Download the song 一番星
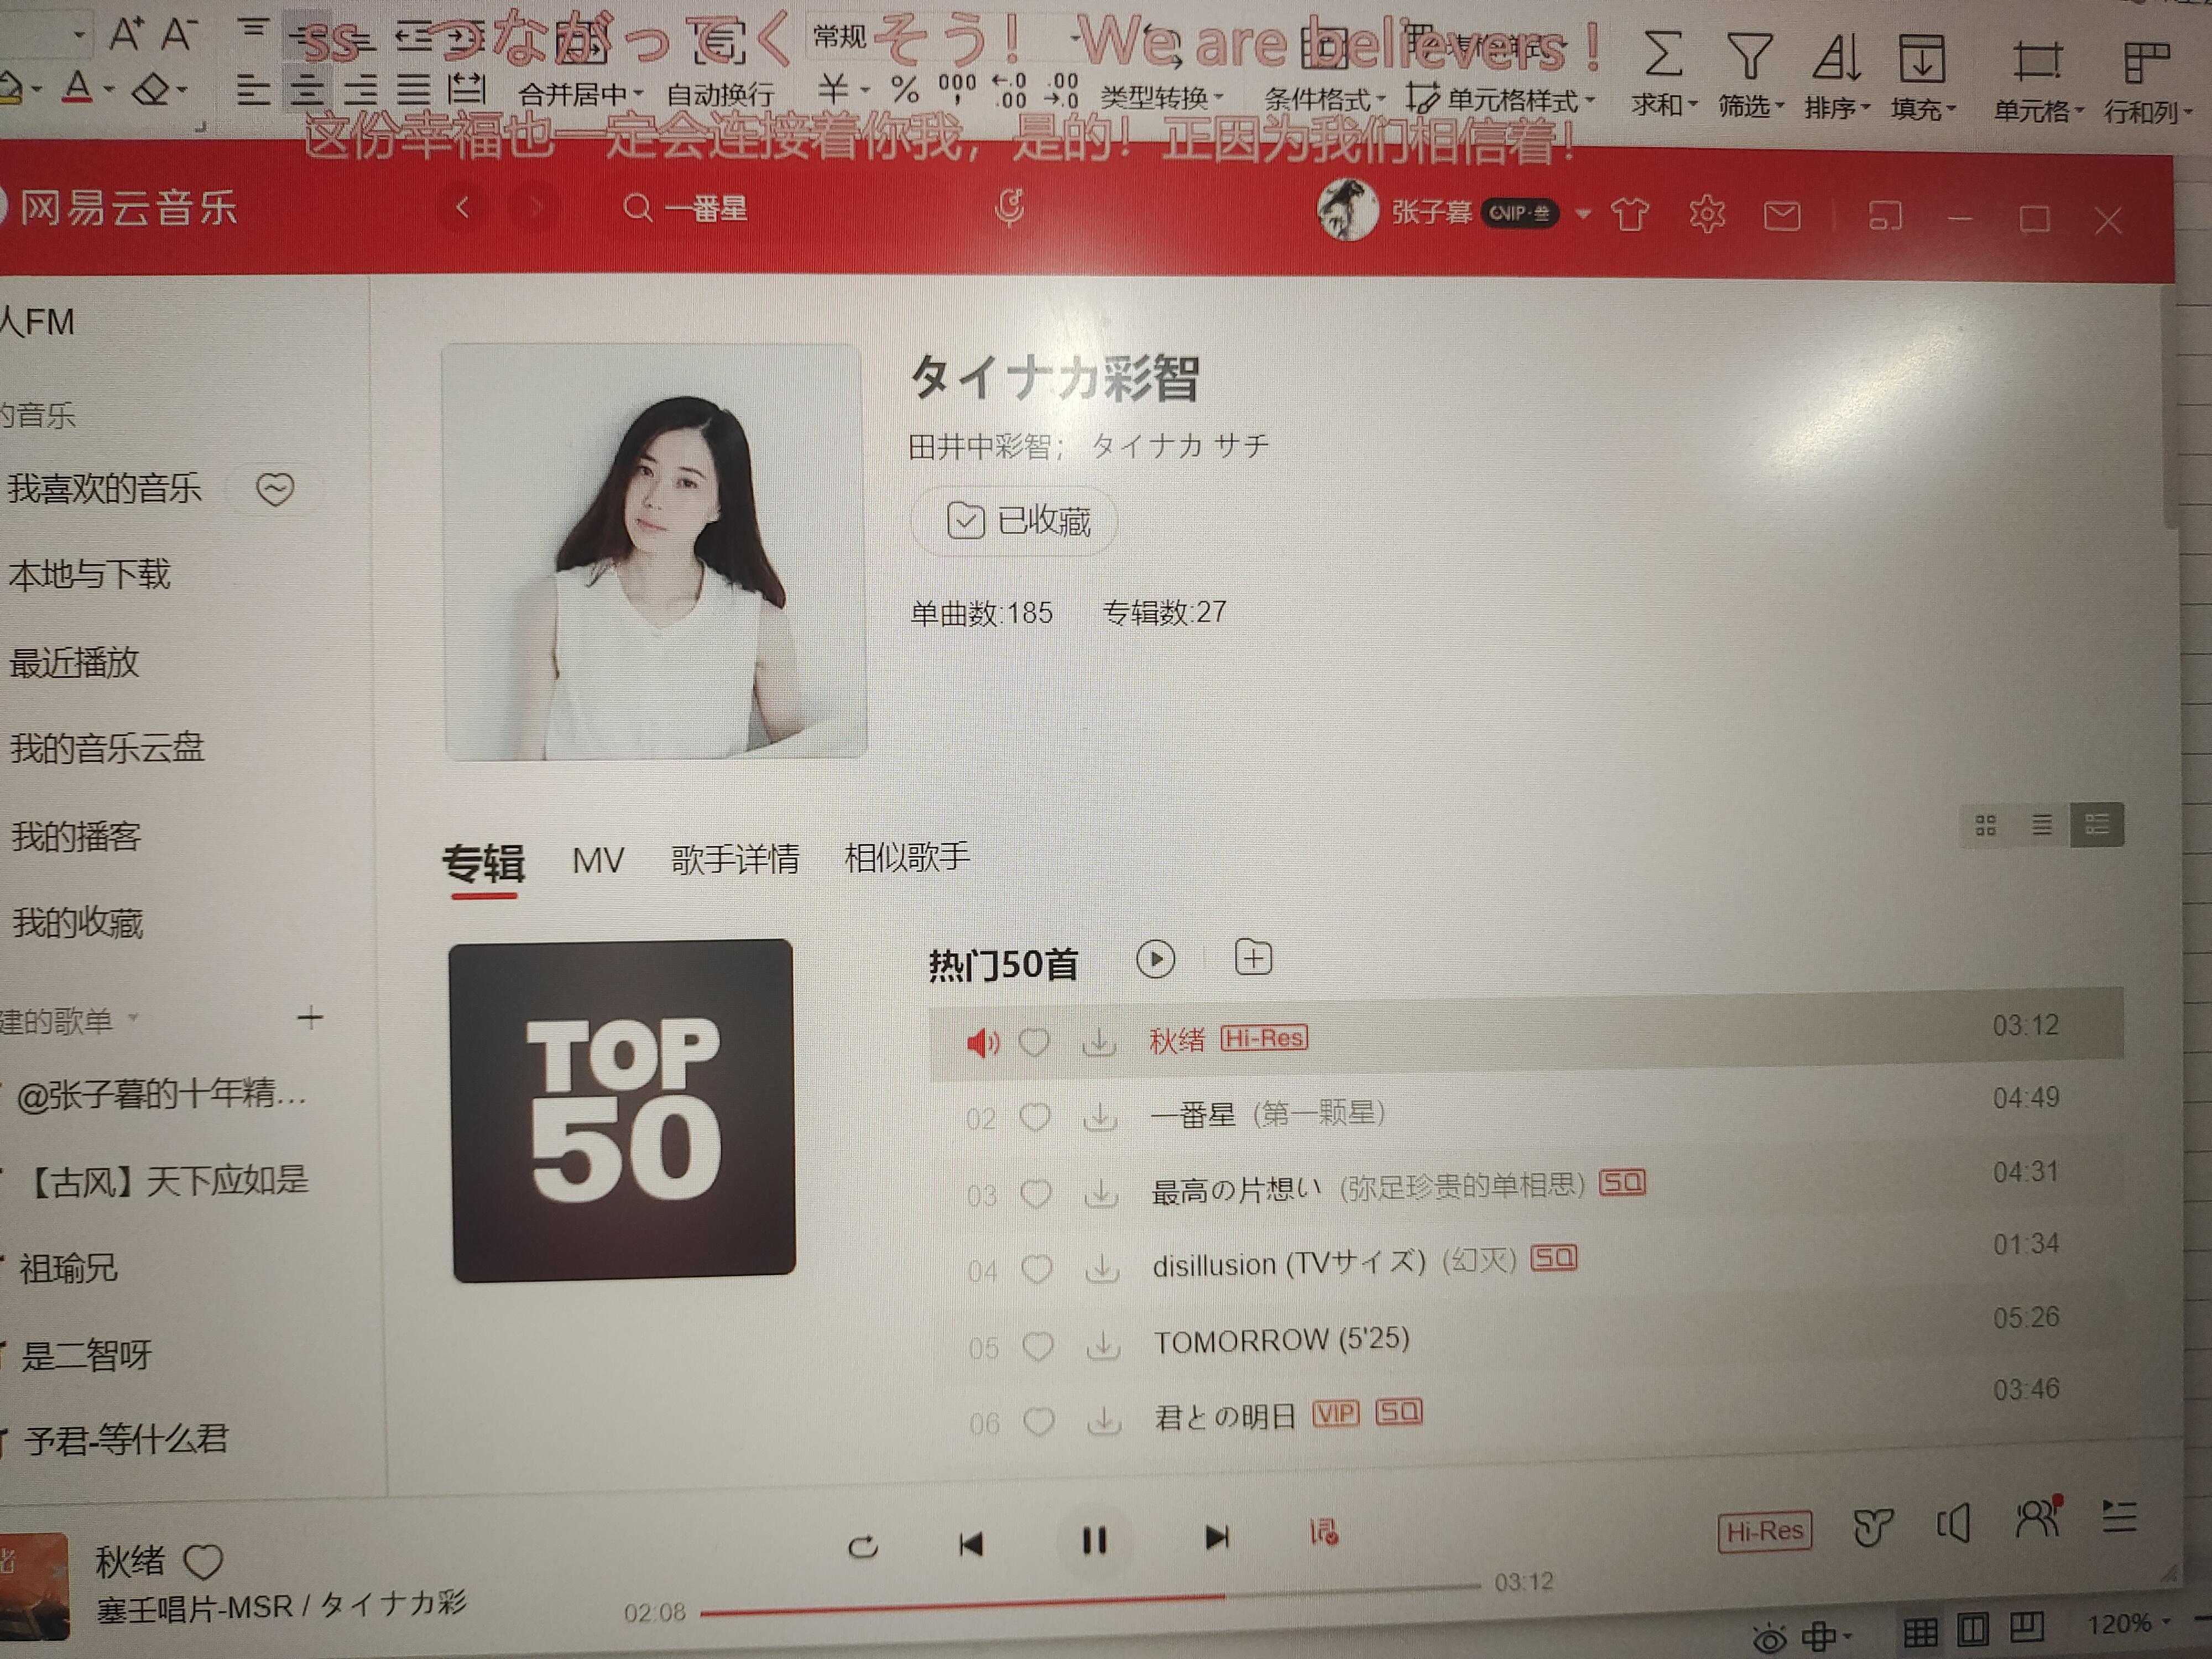This screenshot has height=1659, width=2212. coord(1100,1116)
